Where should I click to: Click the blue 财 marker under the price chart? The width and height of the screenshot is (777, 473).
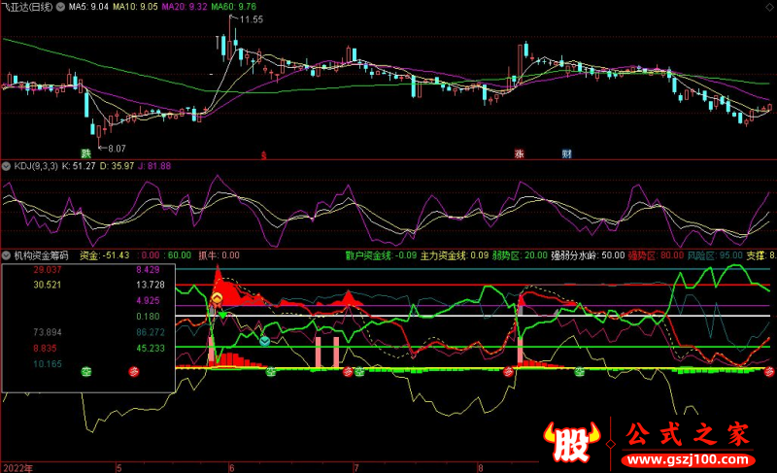[x=566, y=153]
